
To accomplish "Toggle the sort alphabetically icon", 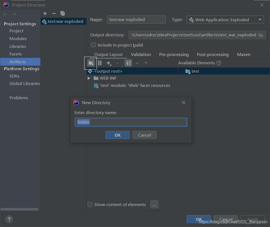I will point(128,63).
